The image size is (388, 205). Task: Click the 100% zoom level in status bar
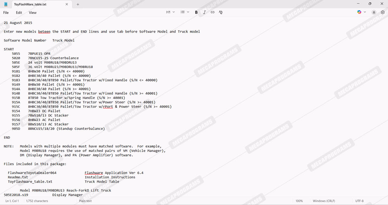pyautogui.click(x=299, y=201)
